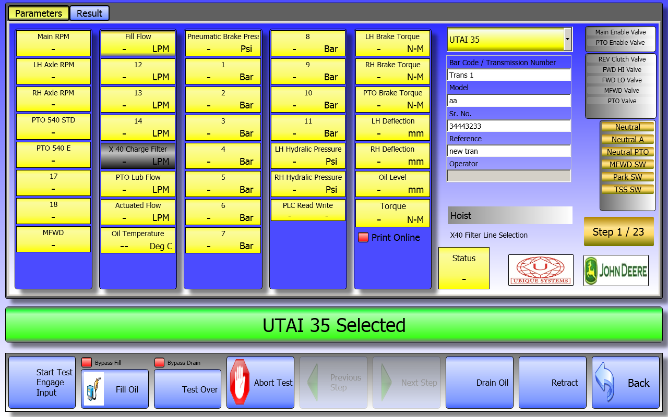
Task: Click the Test Over button
Action: tap(187, 389)
